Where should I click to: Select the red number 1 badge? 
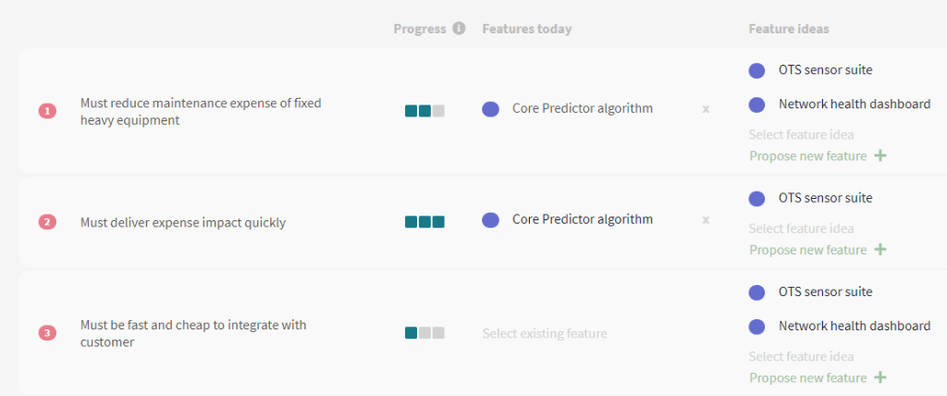click(48, 111)
